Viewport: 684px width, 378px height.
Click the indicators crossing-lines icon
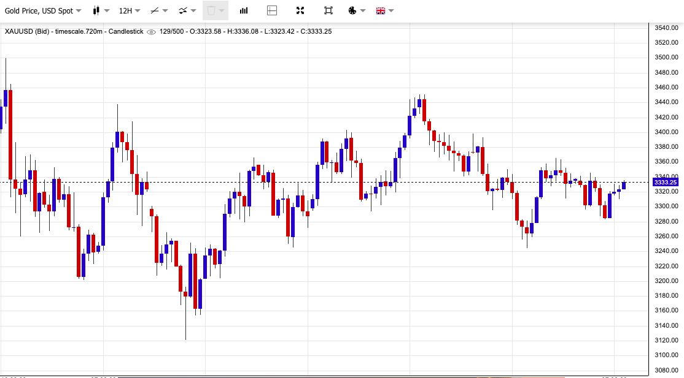(183, 10)
